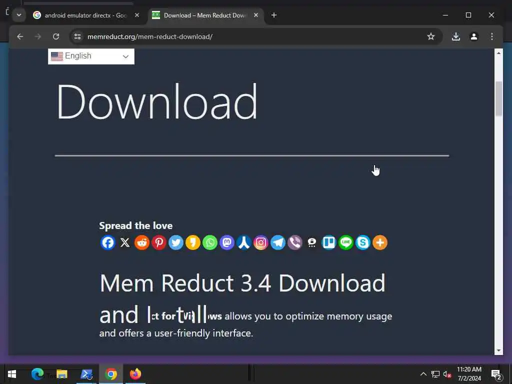Reload the current page
This screenshot has height=384, width=512.
56,36
